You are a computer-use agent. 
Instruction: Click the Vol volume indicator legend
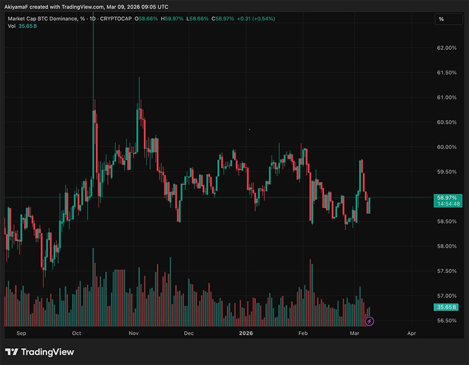(11, 25)
